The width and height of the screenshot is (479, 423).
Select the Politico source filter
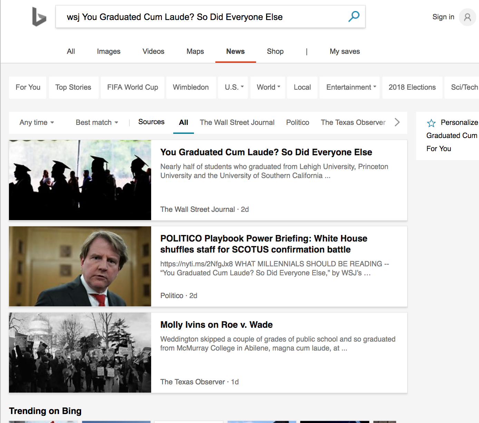point(297,122)
